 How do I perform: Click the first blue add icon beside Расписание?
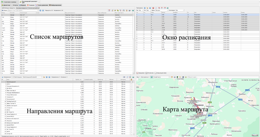point(145,8)
